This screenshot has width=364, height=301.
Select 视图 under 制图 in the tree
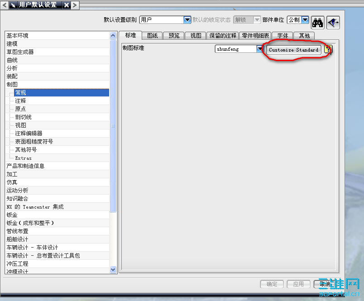62,125
